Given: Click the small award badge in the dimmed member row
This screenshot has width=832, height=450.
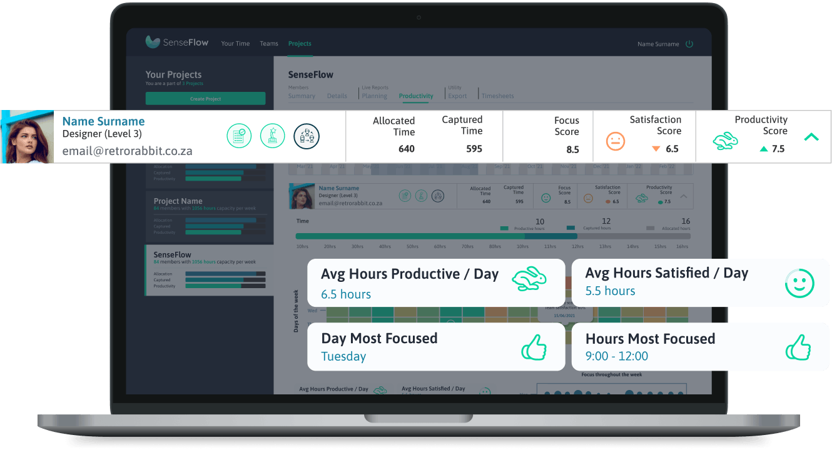Looking at the screenshot, I should pyautogui.click(x=422, y=196).
